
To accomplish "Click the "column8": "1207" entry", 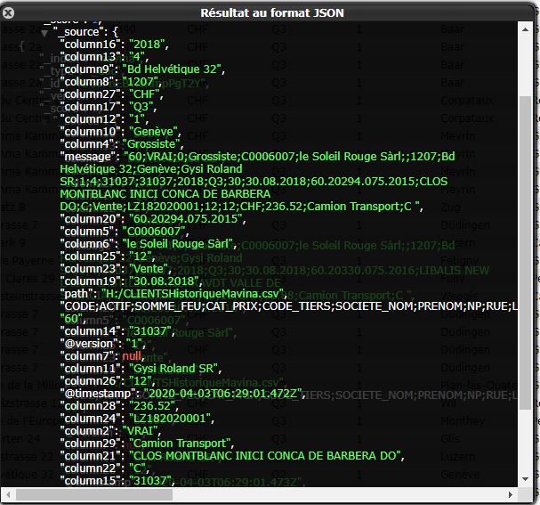I will point(111,82).
